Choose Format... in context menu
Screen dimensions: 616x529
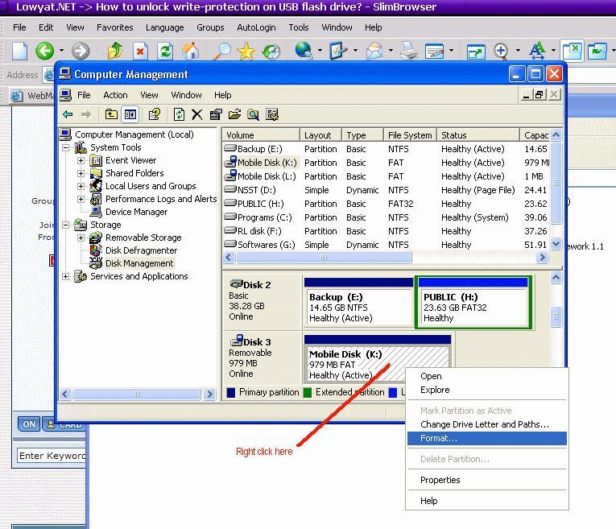pyautogui.click(x=486, y=438)
